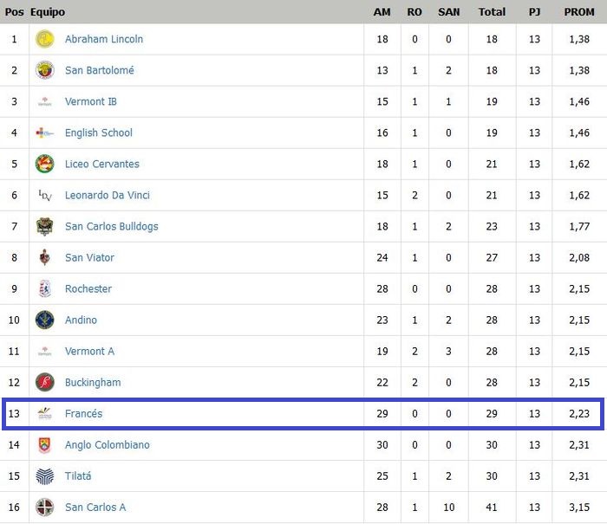Click the San Carlos A team crest
607x524 pixels.
45,507
